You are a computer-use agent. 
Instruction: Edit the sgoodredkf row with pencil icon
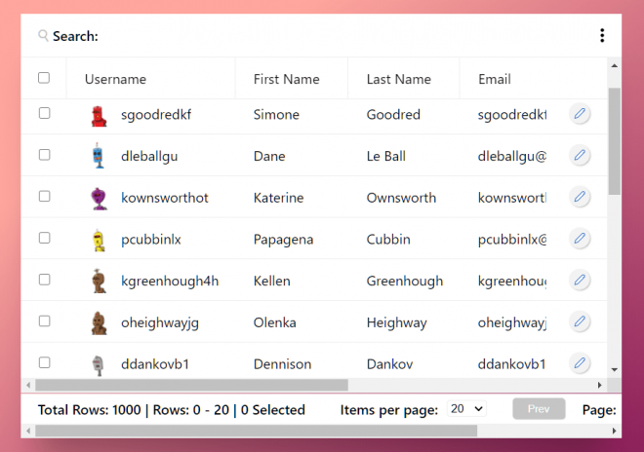click(580, 114)
